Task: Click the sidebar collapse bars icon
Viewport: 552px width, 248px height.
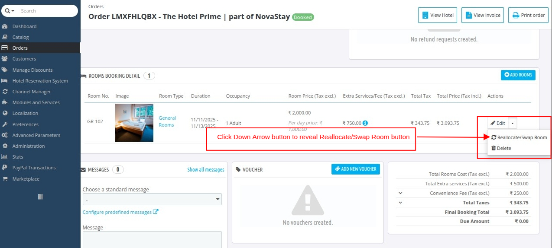Action: (x=40, y=197)
